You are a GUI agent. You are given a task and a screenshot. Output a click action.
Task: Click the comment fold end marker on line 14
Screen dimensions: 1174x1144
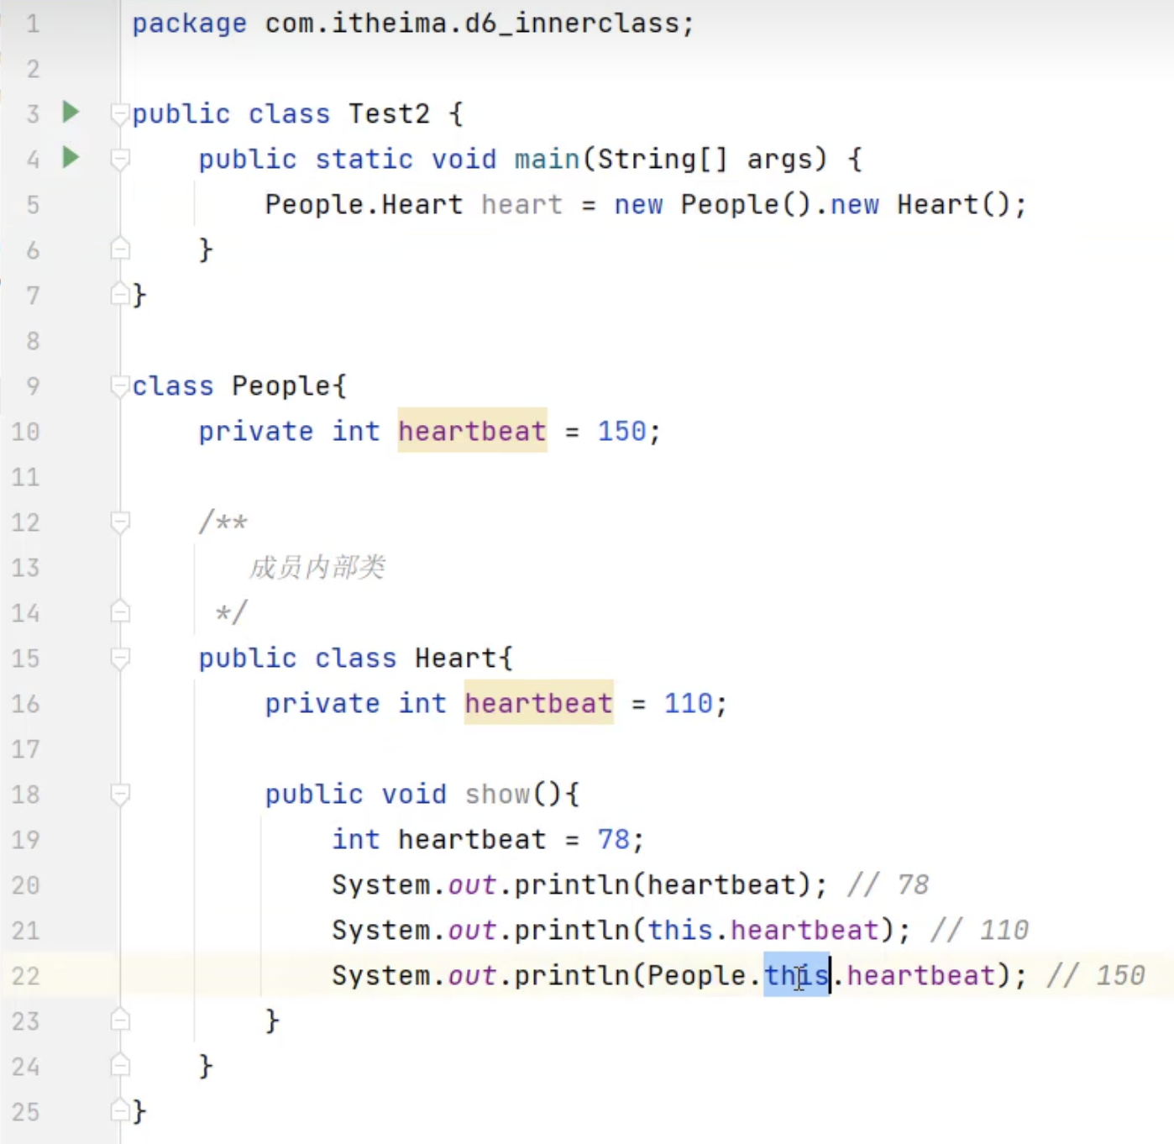click(x=120, y=612)
